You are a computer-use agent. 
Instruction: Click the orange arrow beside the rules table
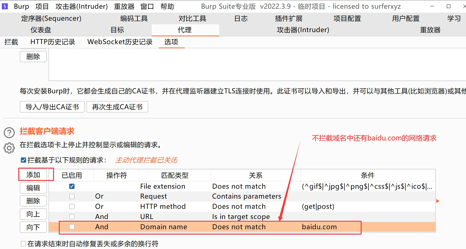(437, 201)
